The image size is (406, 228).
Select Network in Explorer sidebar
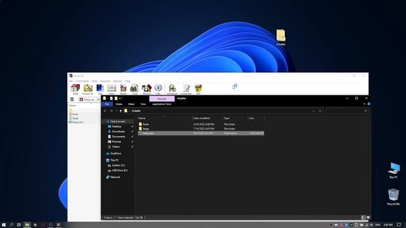(115, 177)
